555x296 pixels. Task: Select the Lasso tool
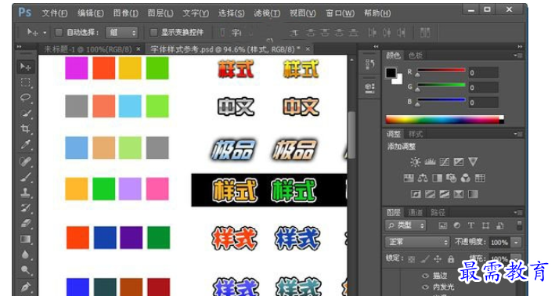(25, 98)
